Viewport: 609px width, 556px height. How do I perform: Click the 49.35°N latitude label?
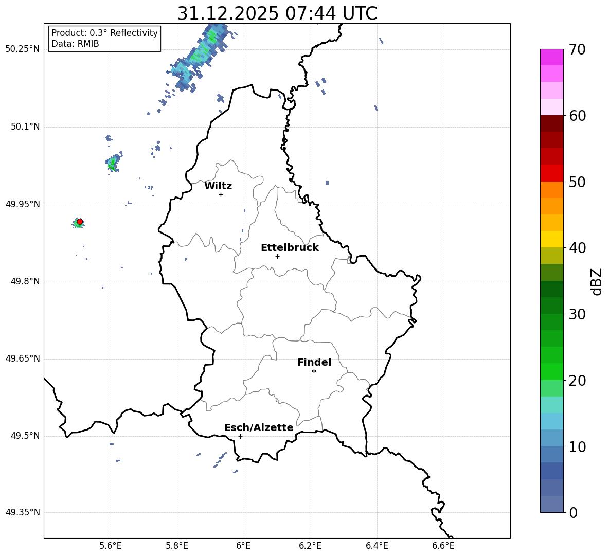[23, 512]
